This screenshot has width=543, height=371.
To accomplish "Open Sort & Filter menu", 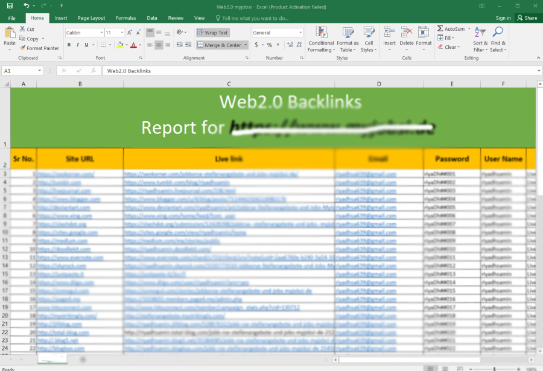I will click(480, 39).
